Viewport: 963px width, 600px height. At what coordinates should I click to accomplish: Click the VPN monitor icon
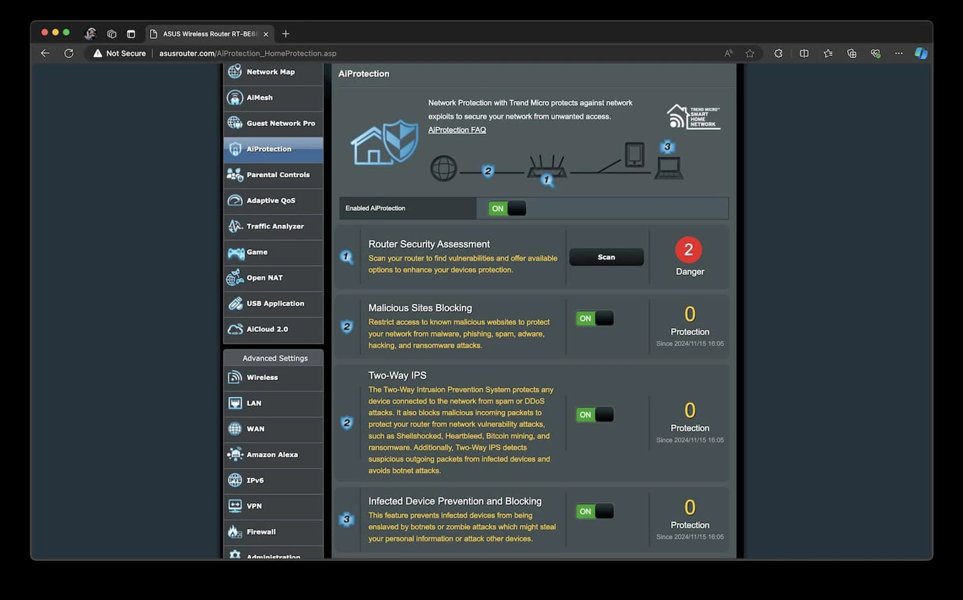point(235,506)
